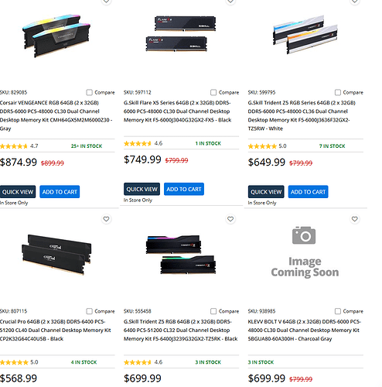382x387 pixels.
Task: Open the KLEVV BOLT V product title link
Action: point(305,330)
